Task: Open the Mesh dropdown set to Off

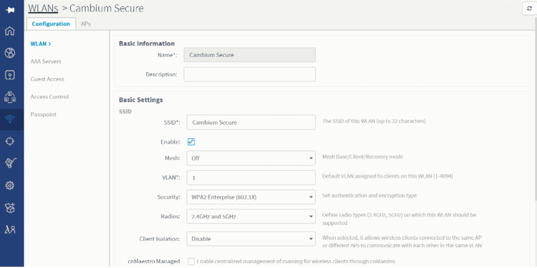Action: [251, 159]
